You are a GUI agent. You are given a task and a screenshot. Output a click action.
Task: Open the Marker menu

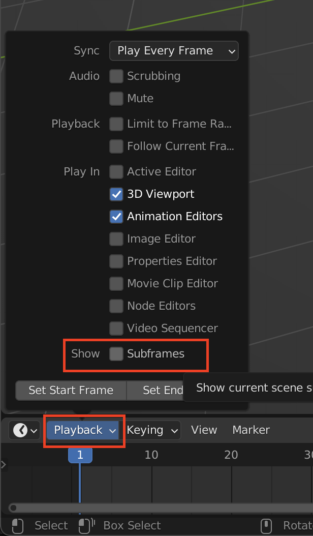pos(251,430)
